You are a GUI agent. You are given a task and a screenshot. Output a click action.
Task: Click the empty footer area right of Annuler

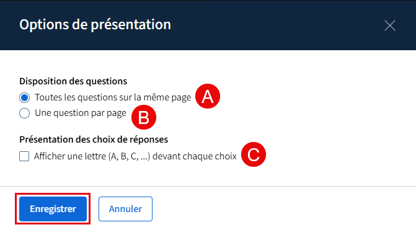(284, 210)
